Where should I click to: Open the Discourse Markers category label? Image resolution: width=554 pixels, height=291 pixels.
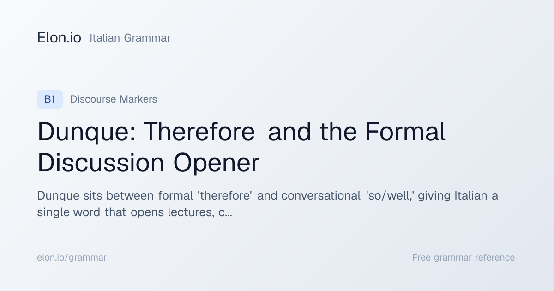click(x=114, y=99)
